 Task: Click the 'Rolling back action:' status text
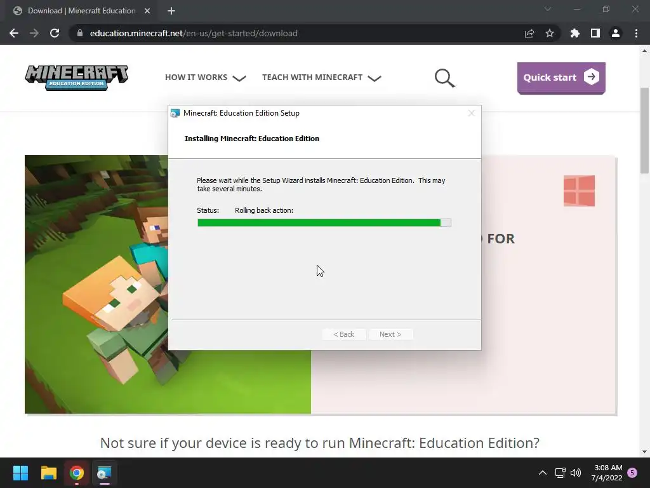coord(264,210)
